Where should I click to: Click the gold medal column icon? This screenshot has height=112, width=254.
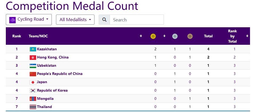point(153,36)
